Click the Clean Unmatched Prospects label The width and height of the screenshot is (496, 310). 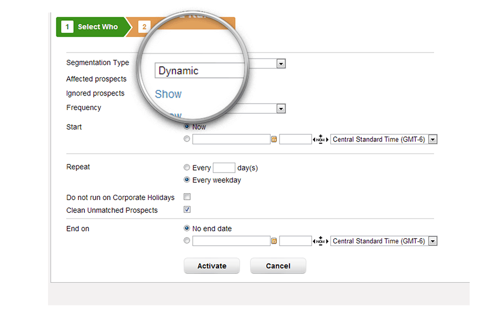[x=112, y=210]
